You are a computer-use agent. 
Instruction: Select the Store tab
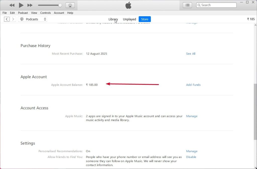(145, 19)
